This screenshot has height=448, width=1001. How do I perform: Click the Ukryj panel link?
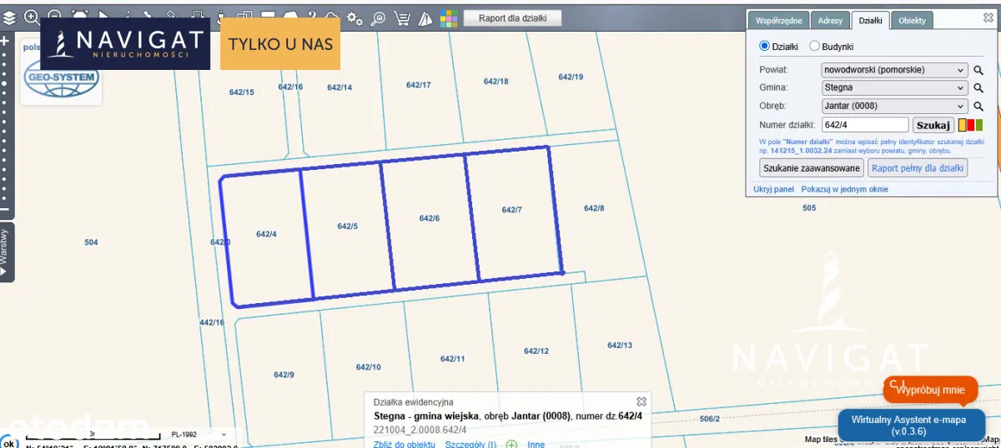tap(773, 189)
